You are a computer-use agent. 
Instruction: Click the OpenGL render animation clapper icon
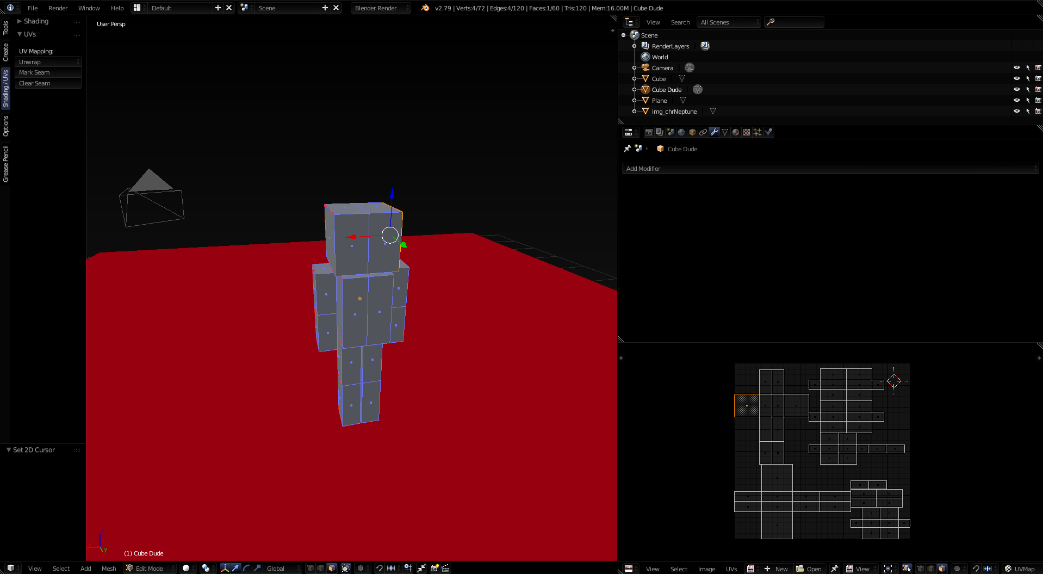tap(445, 568)
